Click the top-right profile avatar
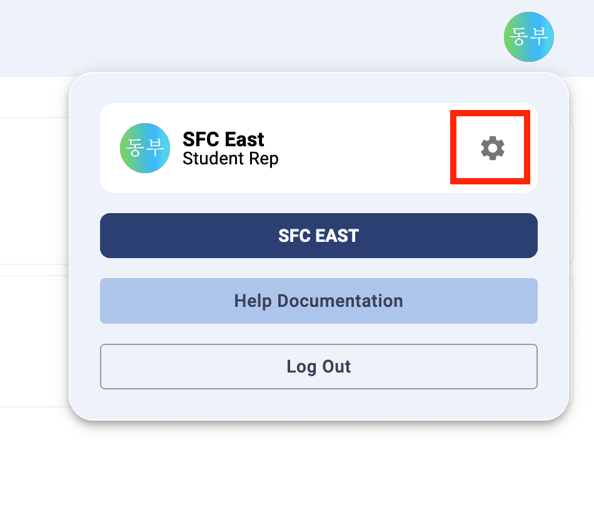The width and height of the screenshot is (594, 510). 529,37
